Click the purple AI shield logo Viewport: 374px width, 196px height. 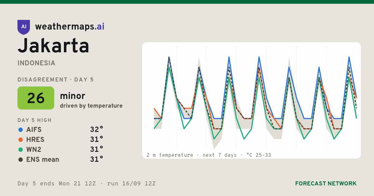tap(24, 27)
